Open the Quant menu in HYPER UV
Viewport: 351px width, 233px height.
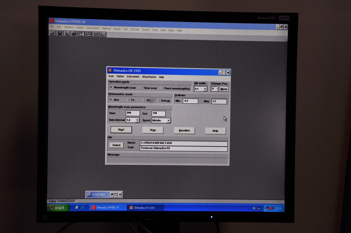click(x=145, y=30)
